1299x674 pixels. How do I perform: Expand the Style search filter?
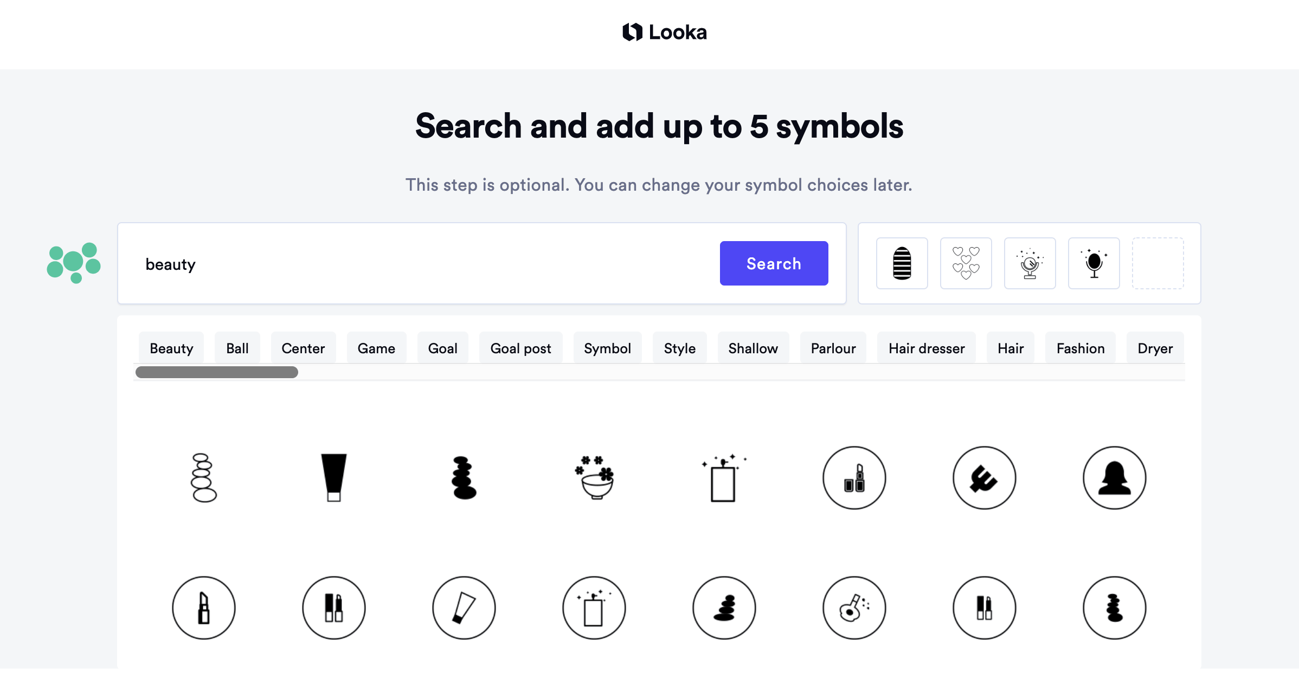coord(679,348)
